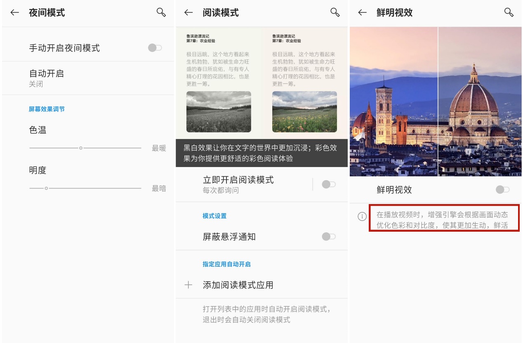Select the black-and-white reading mode preview
523x343 pixels.
[x=219, y=95]
